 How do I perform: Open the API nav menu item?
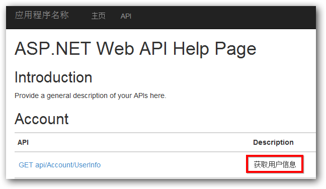click(126, 16)
